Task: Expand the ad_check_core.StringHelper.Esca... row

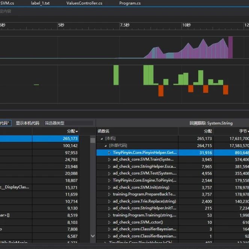Action: click(x=109, y=167)
